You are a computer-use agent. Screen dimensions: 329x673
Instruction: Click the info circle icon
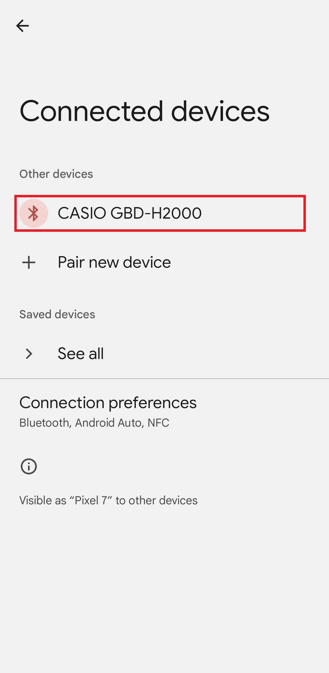pyautogui.click(x=29, y=466)
